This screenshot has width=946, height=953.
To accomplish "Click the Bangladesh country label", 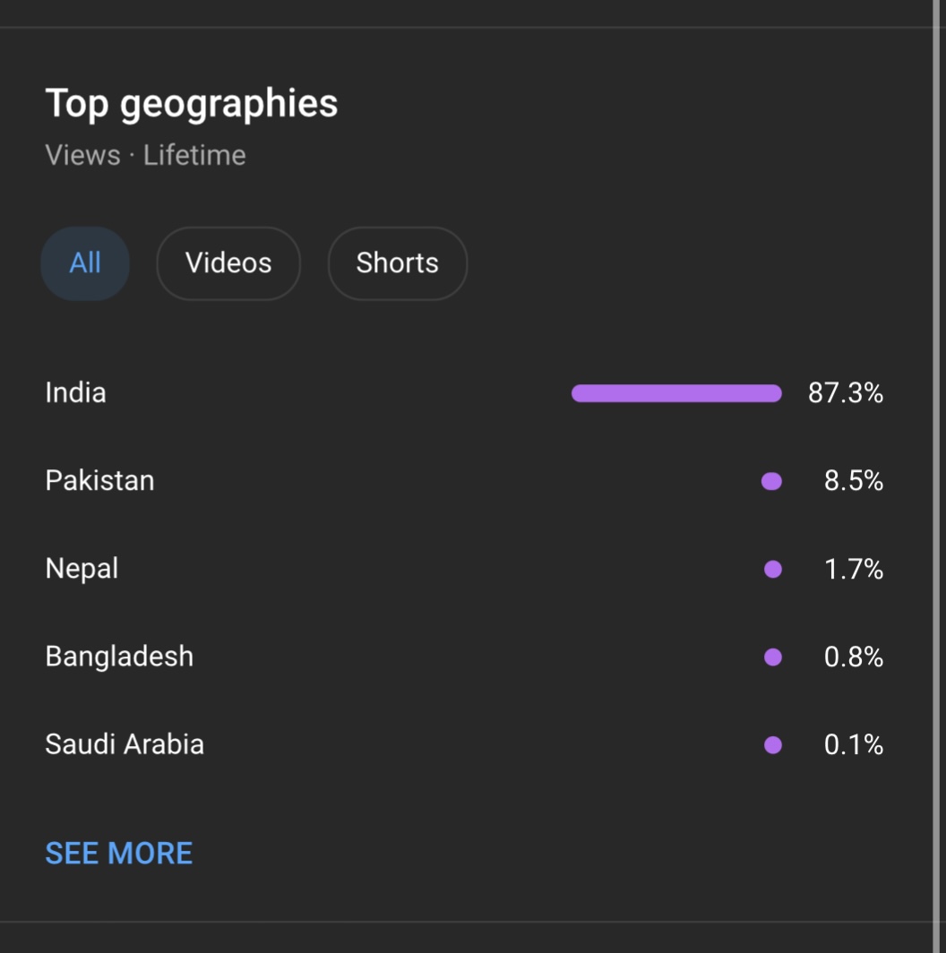I will click(120, 657).
